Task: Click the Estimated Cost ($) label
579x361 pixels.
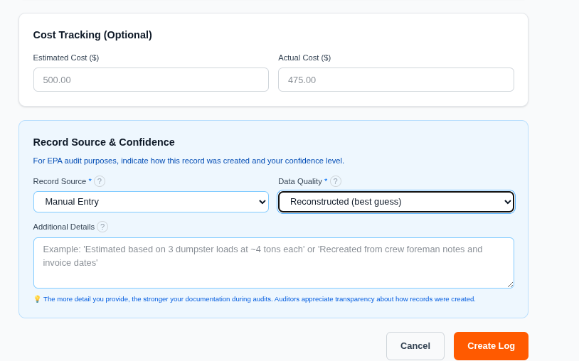Action: (66, 58)
